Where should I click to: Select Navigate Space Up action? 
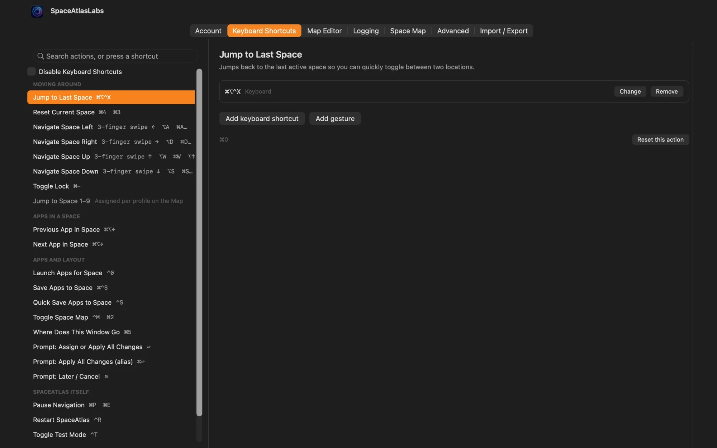point(111,157)
